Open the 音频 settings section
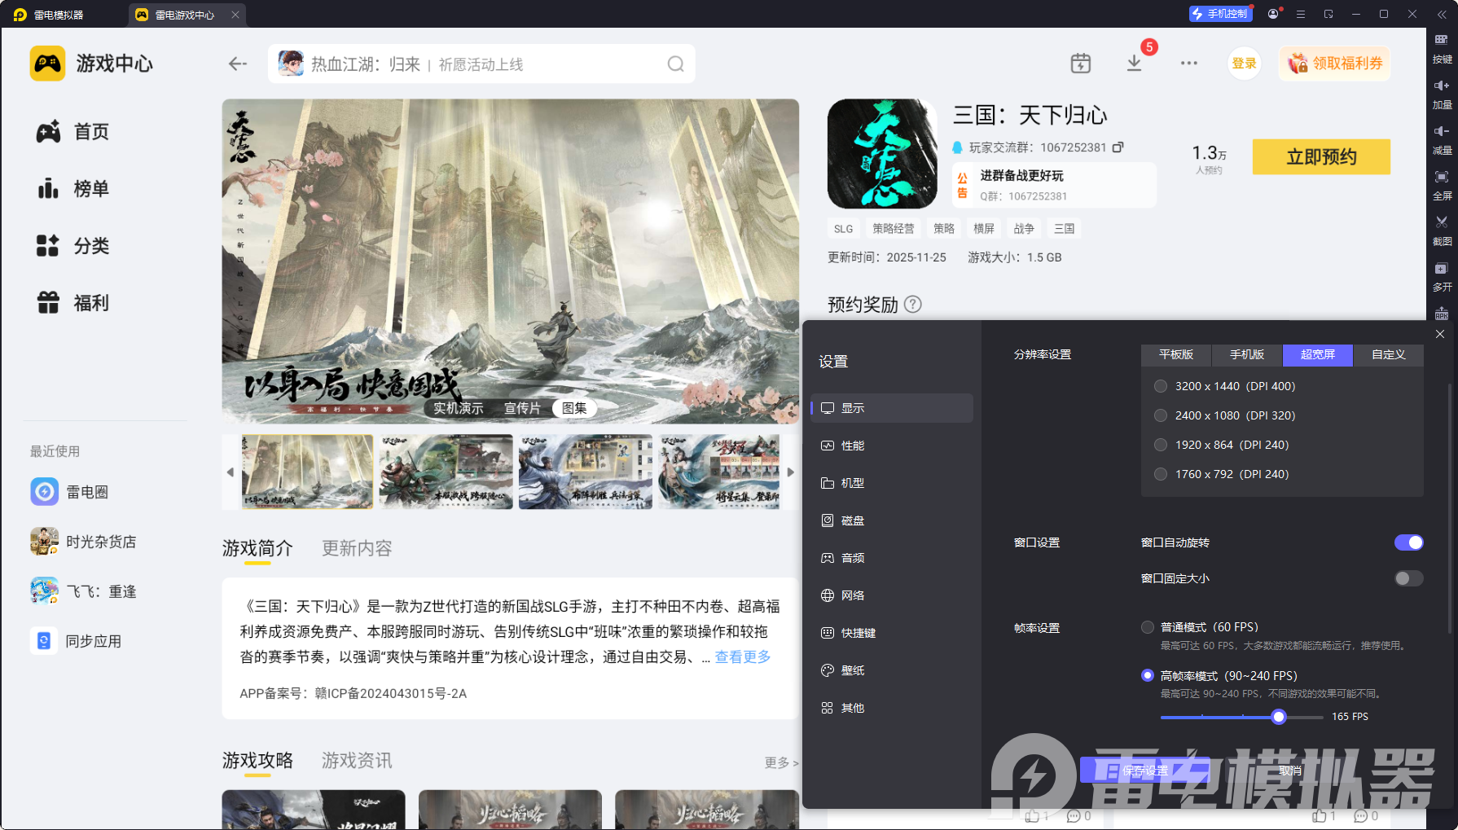This screenshot has height=830, width=1458. 892,558
